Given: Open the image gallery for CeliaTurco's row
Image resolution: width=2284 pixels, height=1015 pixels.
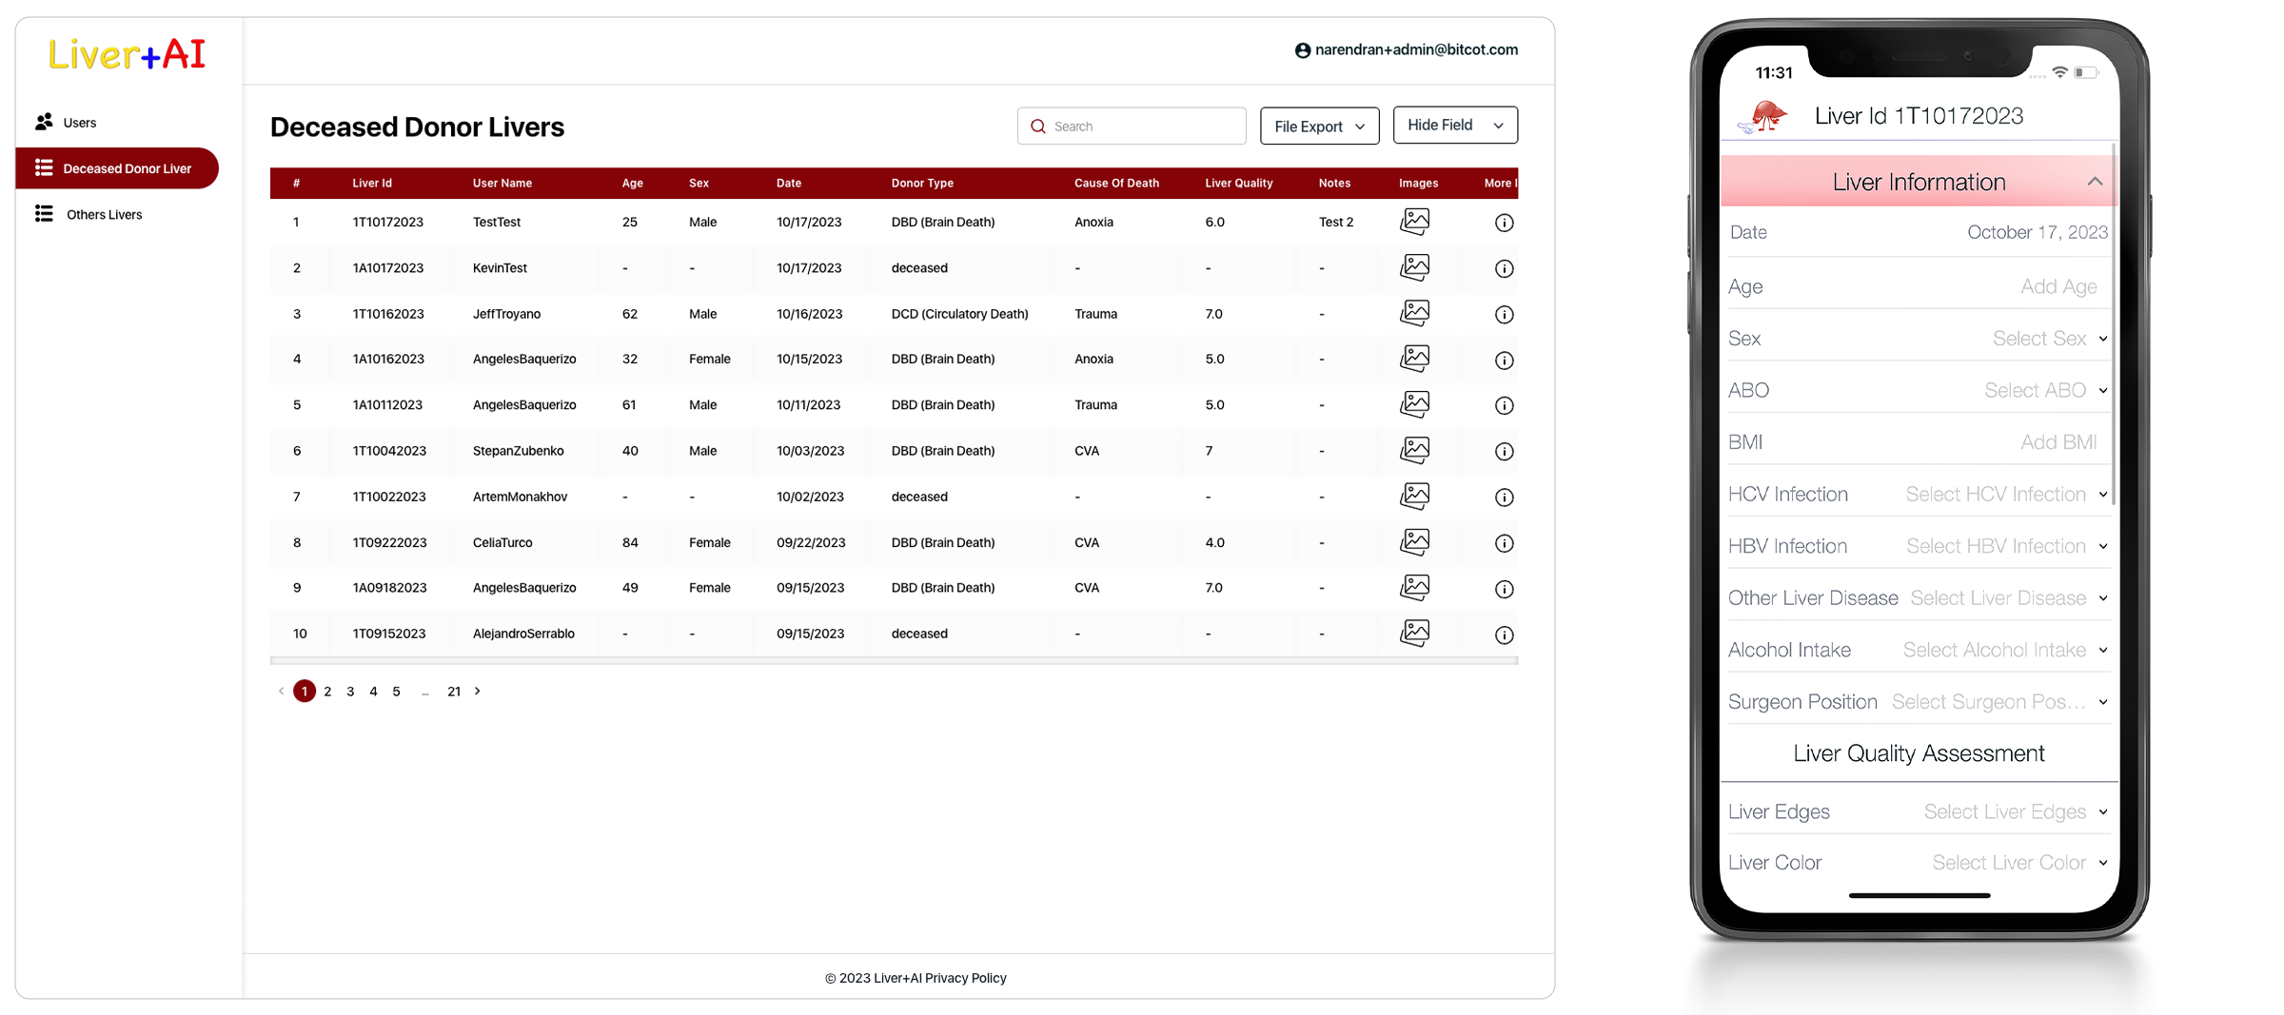Looking at the screenshot, I should click(1415, 541).
